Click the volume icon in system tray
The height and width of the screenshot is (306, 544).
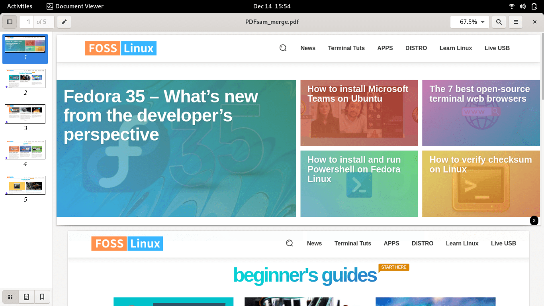[522, 6]
